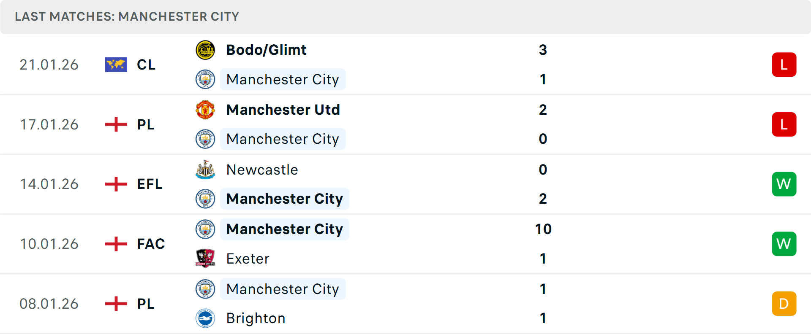Open the Brighton team link
Viewport: 811px width, 334px height.
coord(256,318)
